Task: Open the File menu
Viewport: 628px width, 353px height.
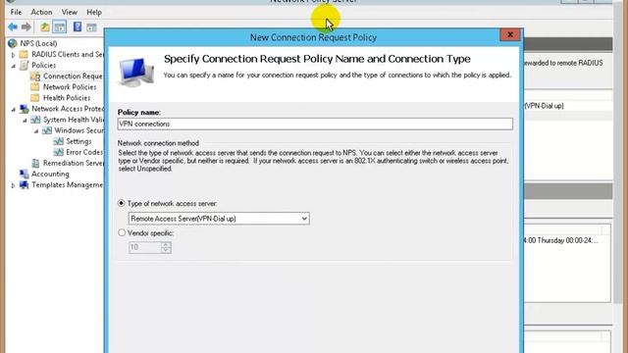Action: [x=16, y=12]
